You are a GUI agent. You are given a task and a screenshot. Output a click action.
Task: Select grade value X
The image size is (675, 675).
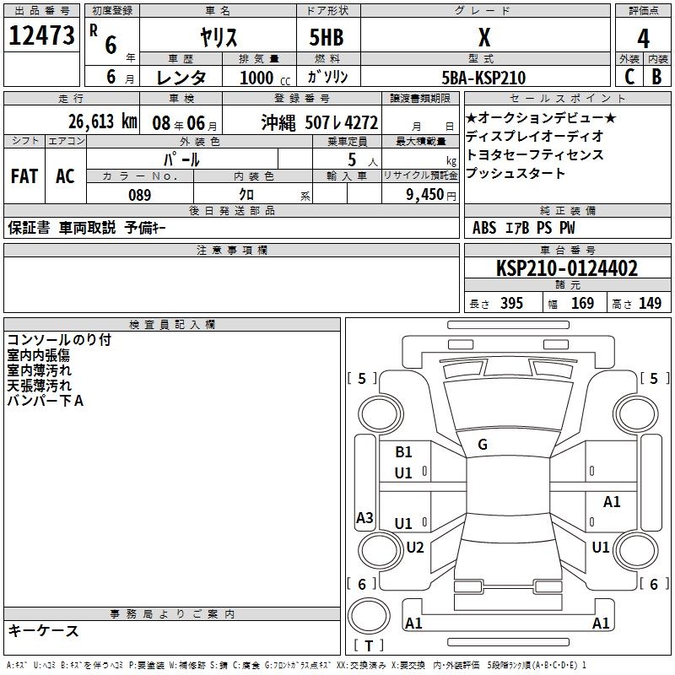pyautogui.click(x=484, y=37)
